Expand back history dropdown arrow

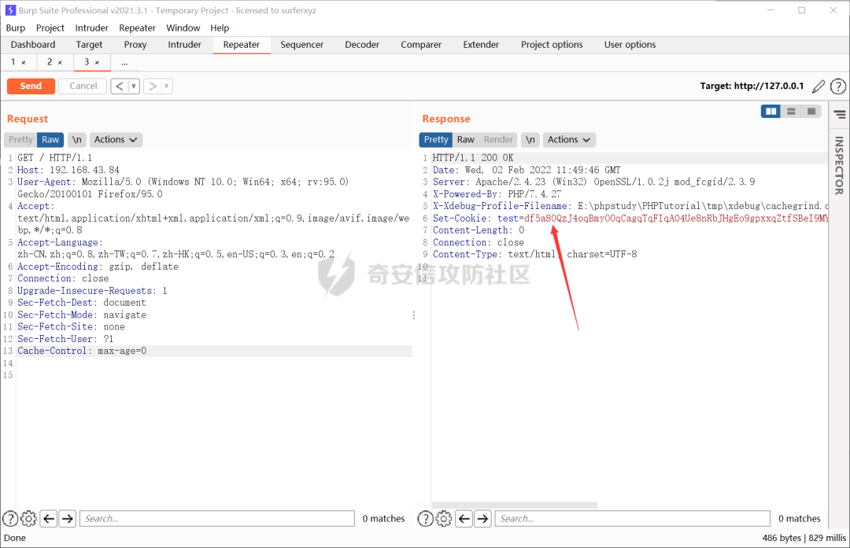point(134,86)
